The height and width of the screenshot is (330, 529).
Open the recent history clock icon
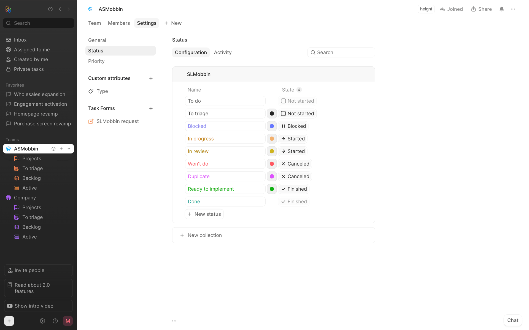click(x=50, y=9)
